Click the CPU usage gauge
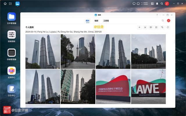Screen dimensions: 186x116 pos(134,4)
